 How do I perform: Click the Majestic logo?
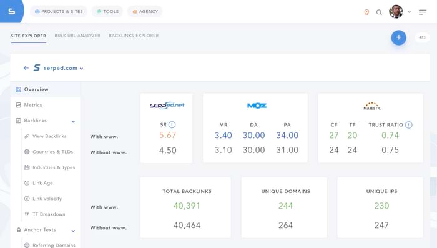(372, 106)
